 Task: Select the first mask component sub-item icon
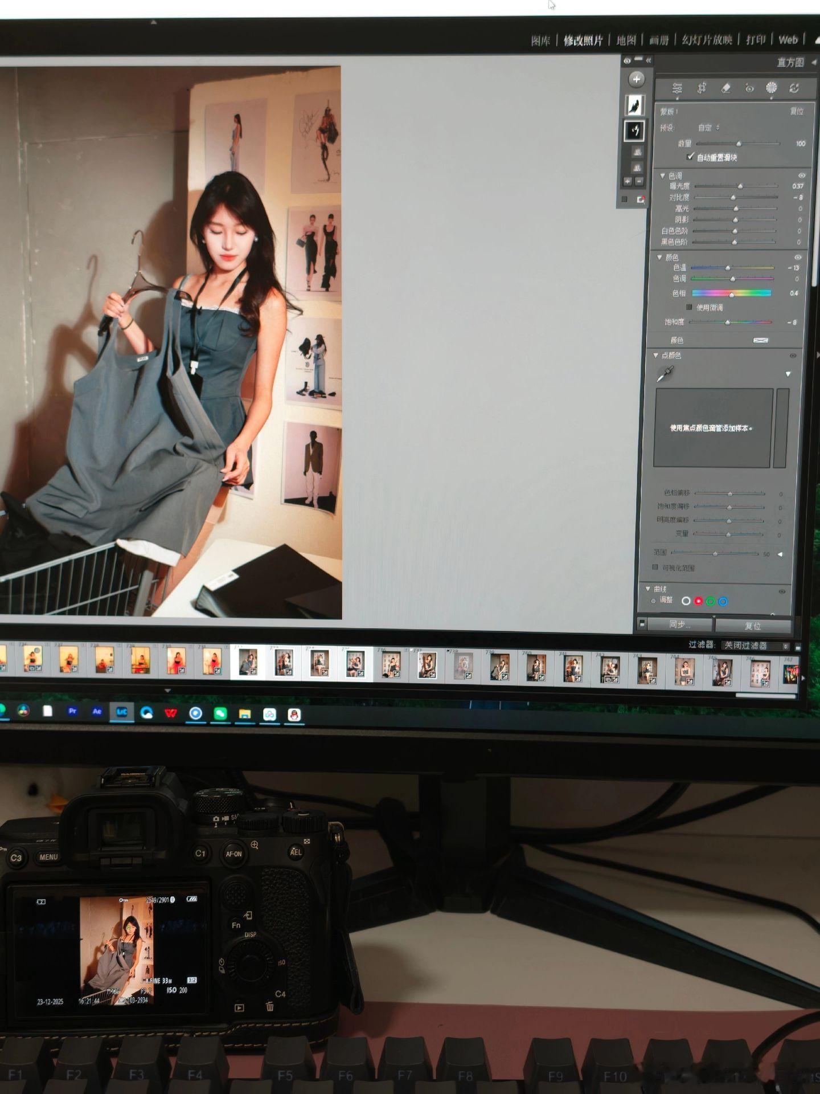click(x=637, y=152)
